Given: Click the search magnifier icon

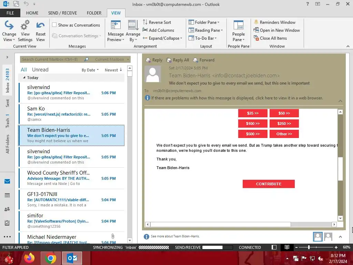Looking at the screenshot, I should (x=86, y=59).
